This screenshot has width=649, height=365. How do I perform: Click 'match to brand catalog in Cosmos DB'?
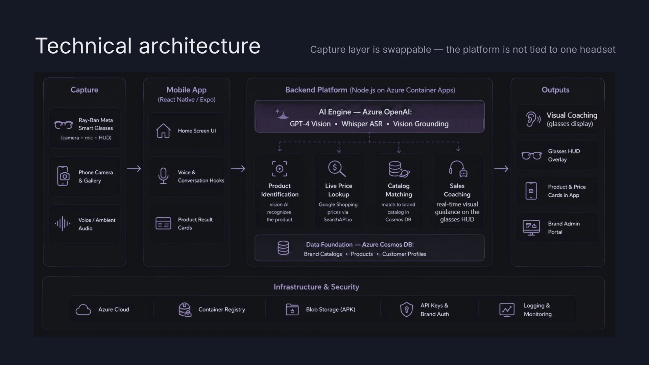(x=398, y=212)
